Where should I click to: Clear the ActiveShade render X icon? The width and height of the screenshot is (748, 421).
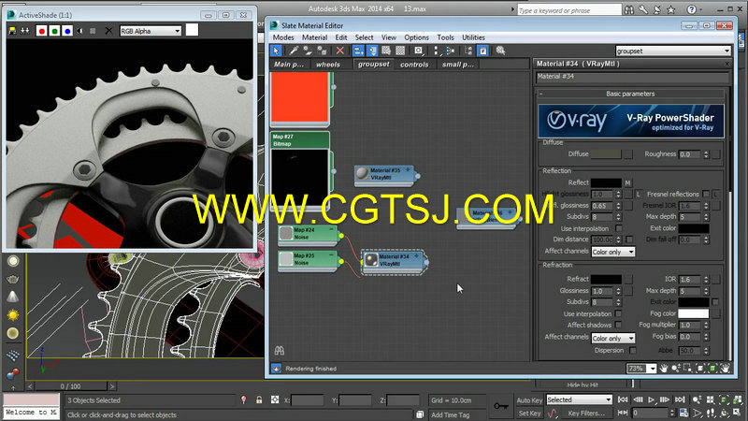pos(108,31)
